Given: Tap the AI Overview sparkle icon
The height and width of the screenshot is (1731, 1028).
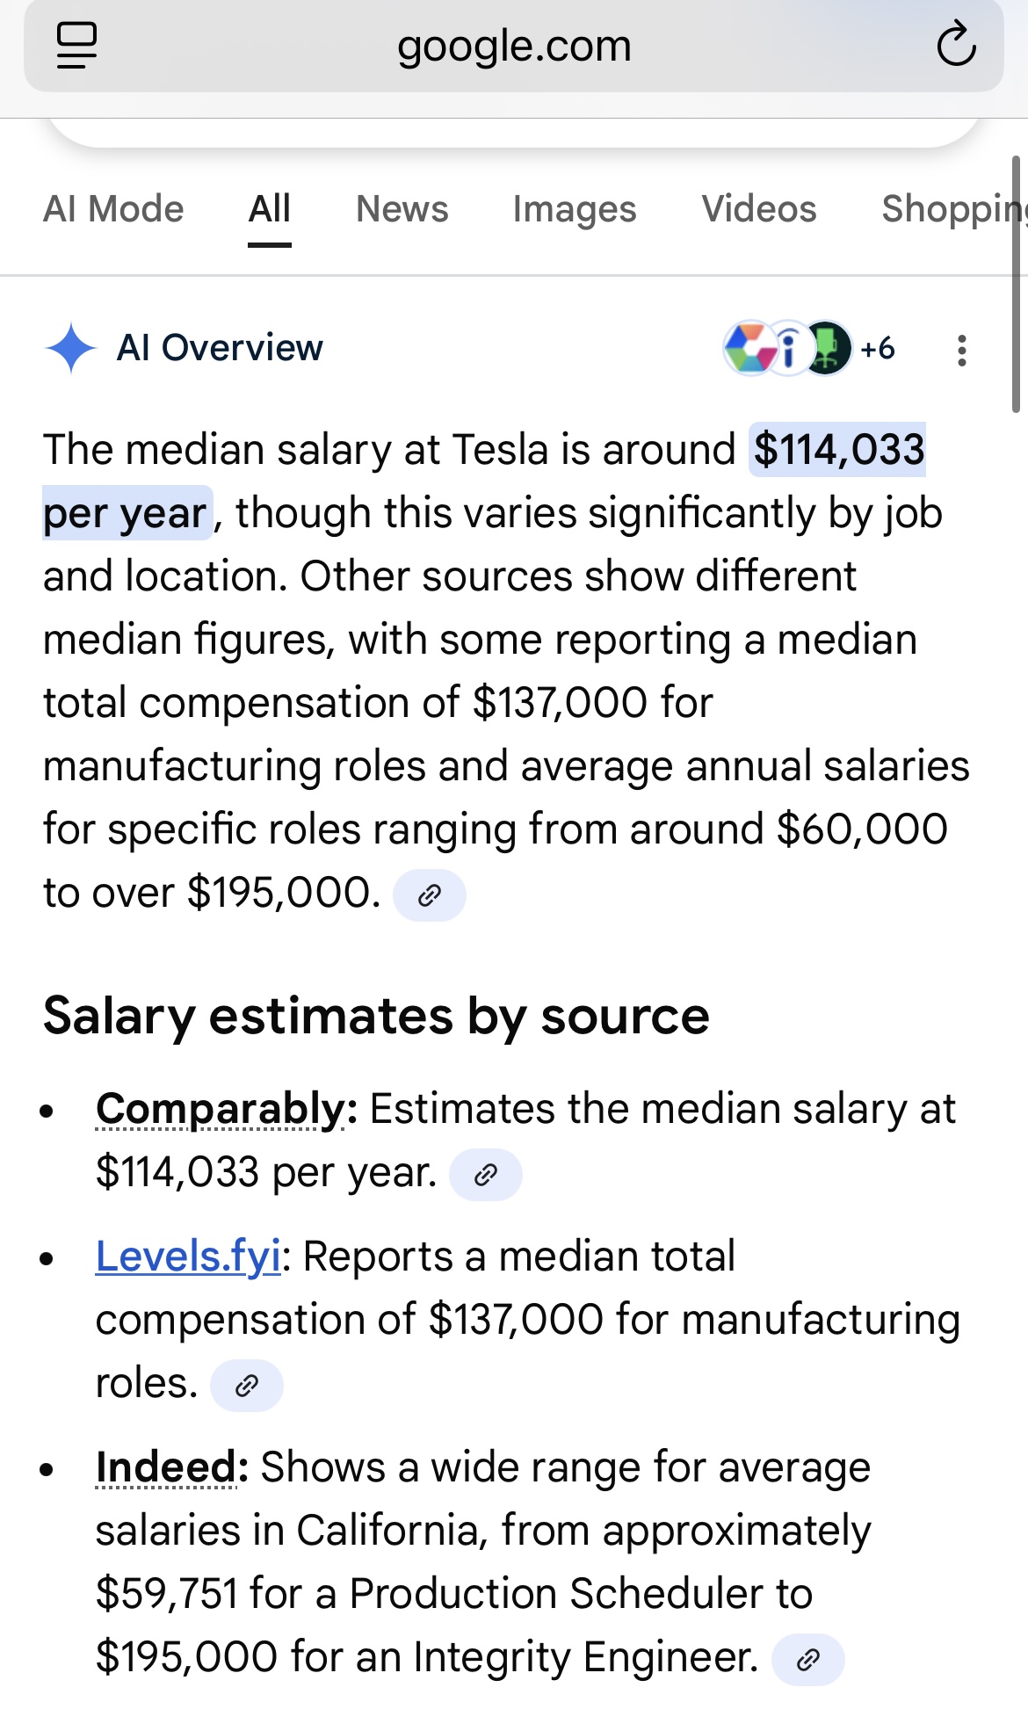Looking at the screenshot, I should [71, 348].
